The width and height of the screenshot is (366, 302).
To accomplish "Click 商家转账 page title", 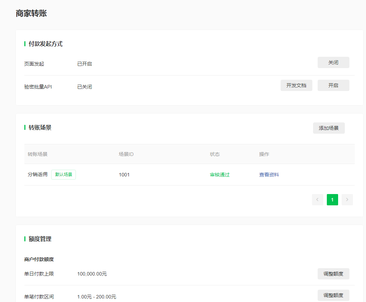I will tap(31, 13).
